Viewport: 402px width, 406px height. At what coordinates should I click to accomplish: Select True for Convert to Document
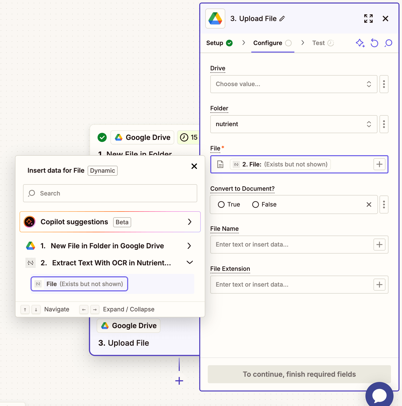[x=221, y=205]
